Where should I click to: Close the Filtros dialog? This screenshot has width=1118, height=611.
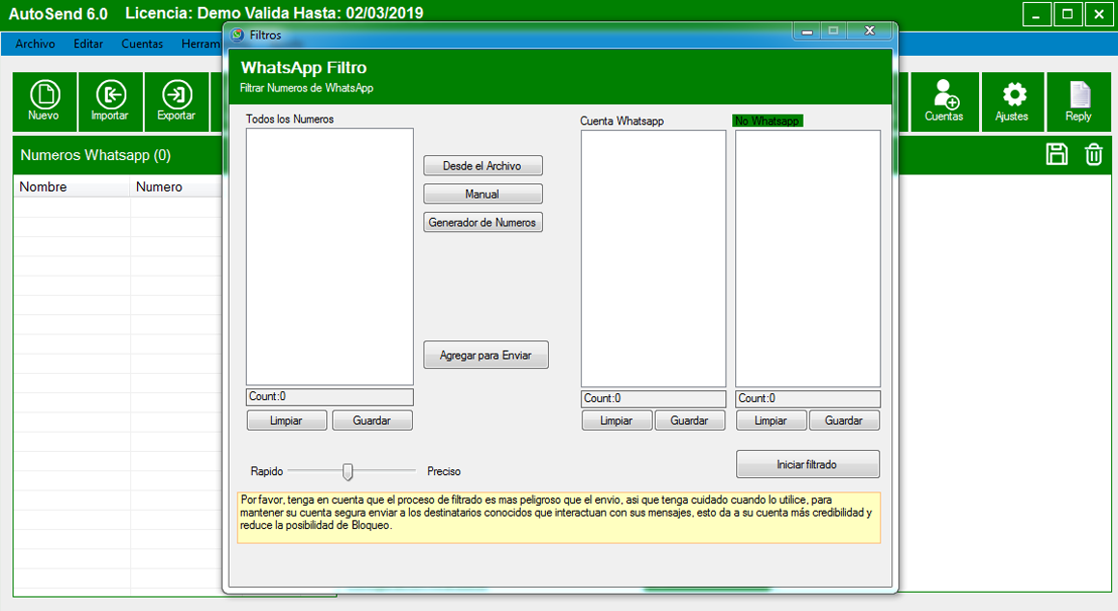[870, 31]
